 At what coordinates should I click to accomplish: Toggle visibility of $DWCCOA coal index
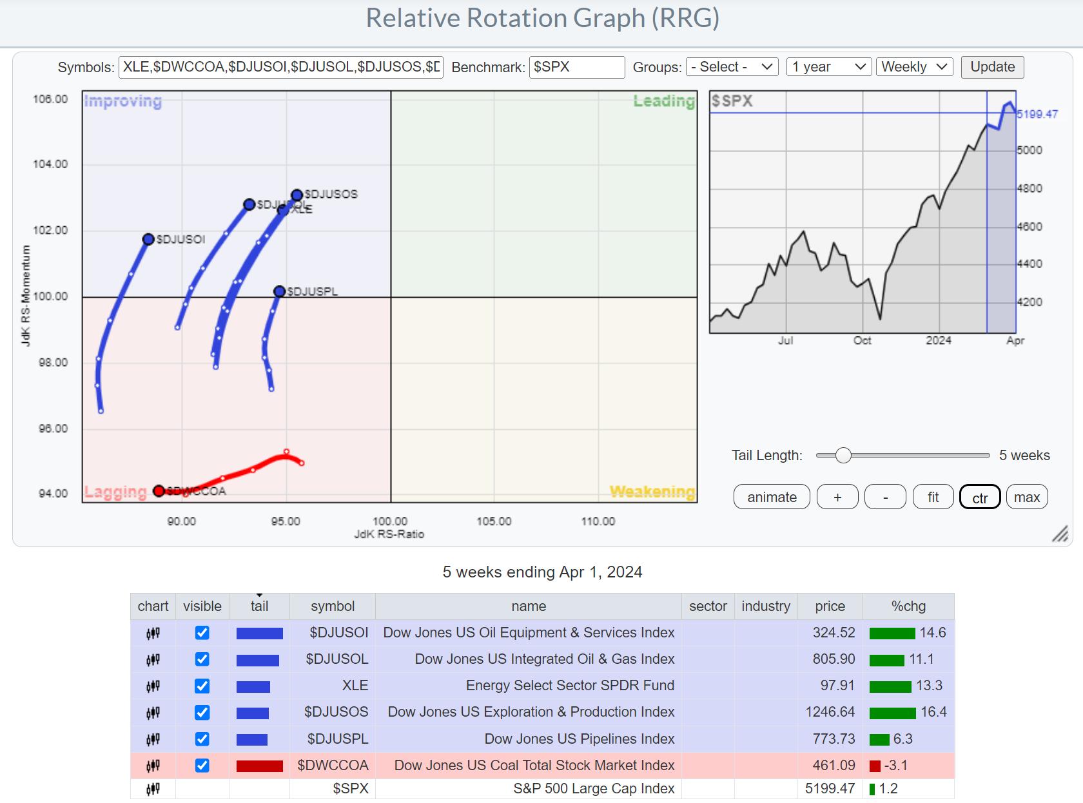(x=202, y=766)
